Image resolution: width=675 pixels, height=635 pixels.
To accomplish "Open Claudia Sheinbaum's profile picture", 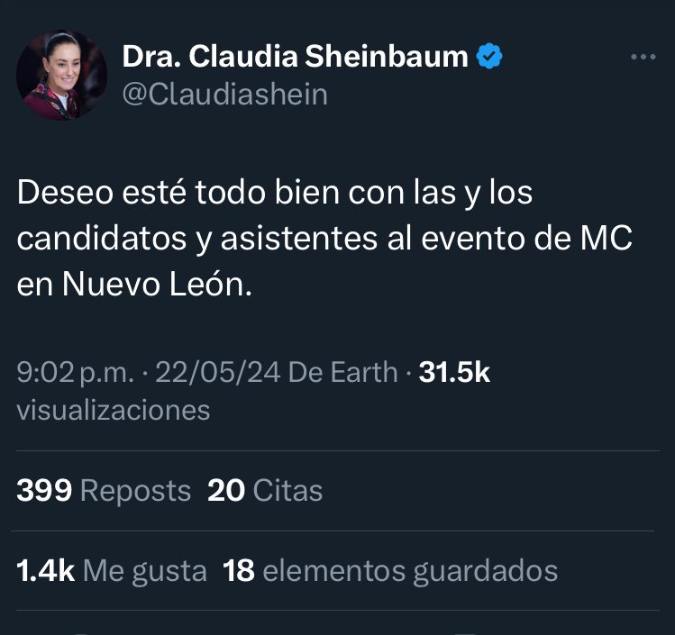I will [61, 76].
